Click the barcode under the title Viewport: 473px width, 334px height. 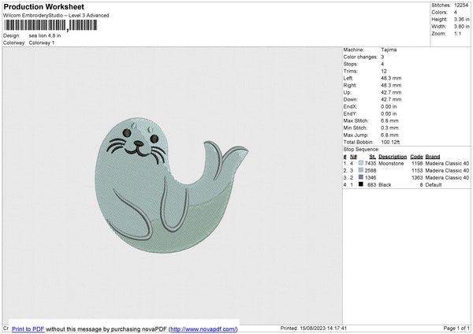coord(50,25)
